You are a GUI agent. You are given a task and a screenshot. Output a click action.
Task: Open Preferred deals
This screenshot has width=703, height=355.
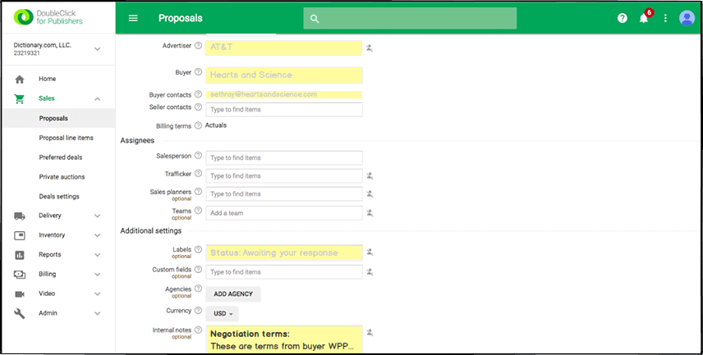61,157
